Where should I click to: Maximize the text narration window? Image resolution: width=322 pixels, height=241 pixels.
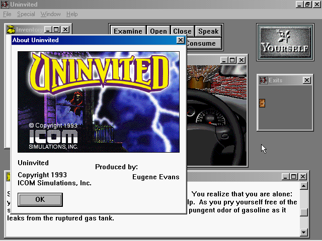click(293, 177)
